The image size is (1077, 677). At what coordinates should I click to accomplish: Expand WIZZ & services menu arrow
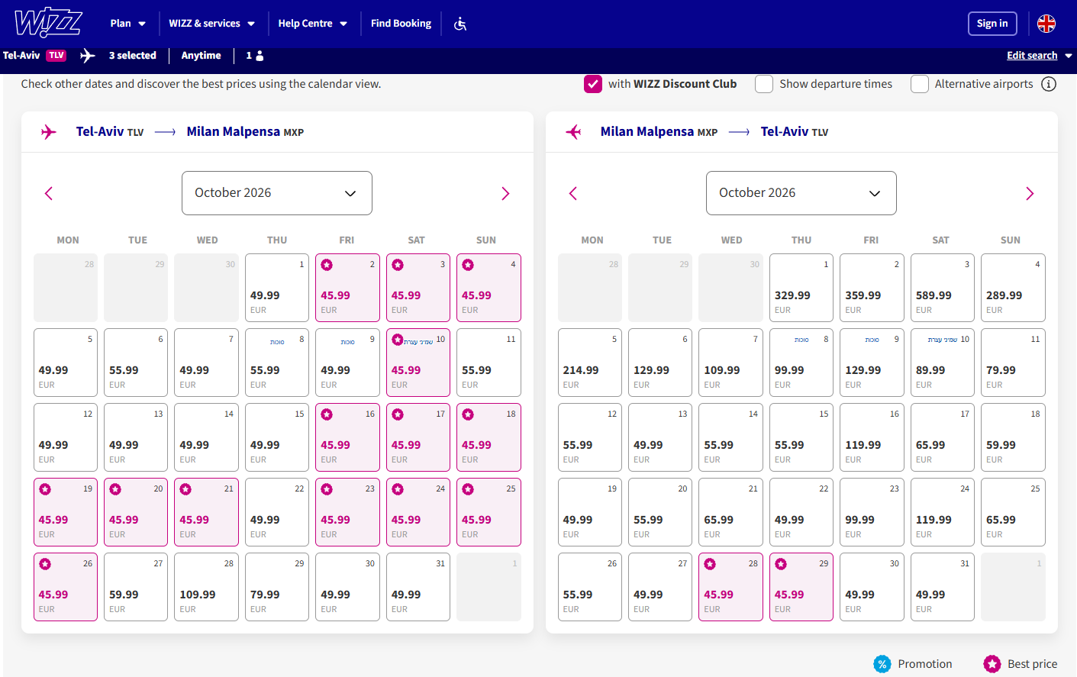pyautogui.click(x=251, y=24)
